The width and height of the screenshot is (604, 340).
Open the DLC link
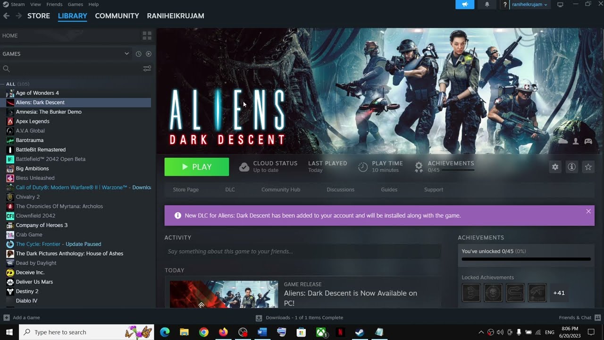tap(230, 189)
